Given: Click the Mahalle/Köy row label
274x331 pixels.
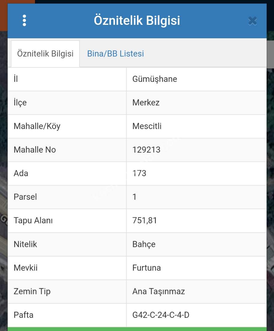Looking at the screenshot, I should coord(37,126).
